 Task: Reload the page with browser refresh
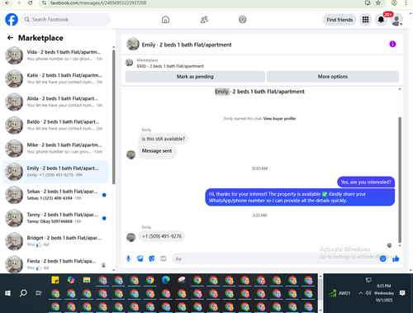(x=31, y=3)
